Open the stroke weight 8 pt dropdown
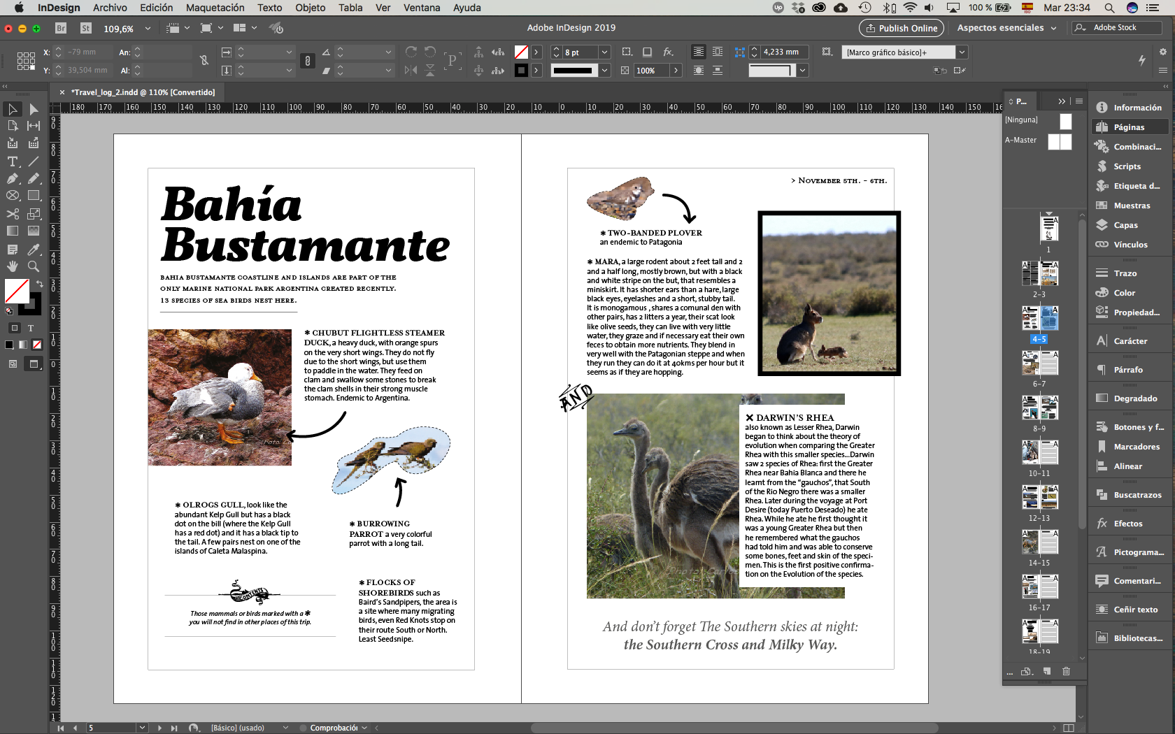 604,52
